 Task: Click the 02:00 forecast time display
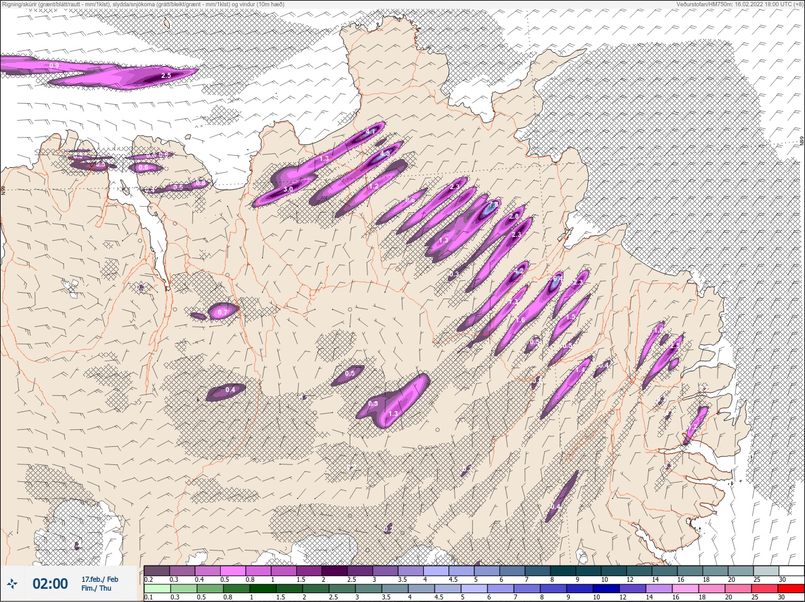[x=50, y=584]
